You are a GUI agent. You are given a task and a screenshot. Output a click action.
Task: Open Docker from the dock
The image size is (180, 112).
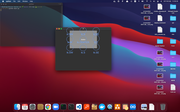[102, 107]
